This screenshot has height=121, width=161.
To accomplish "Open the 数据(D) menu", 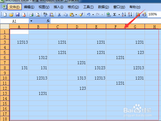I will coord(103,7).
